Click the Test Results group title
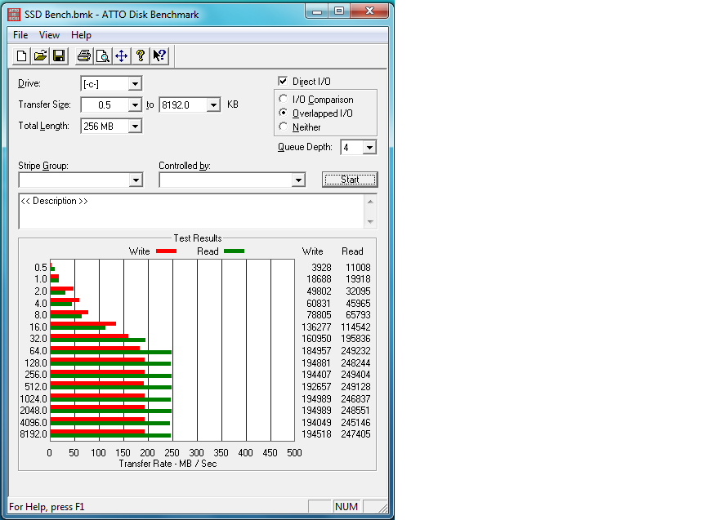706x520 pixels. (x=198, y=238)
